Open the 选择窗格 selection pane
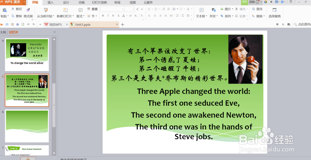This screenshot has height=160, width=311. [275, 13]
